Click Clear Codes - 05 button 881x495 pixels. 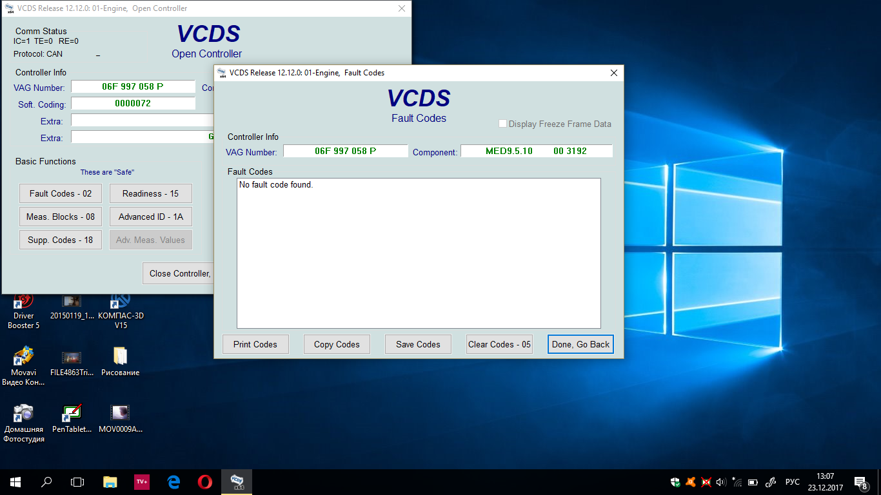coord(499,344)
